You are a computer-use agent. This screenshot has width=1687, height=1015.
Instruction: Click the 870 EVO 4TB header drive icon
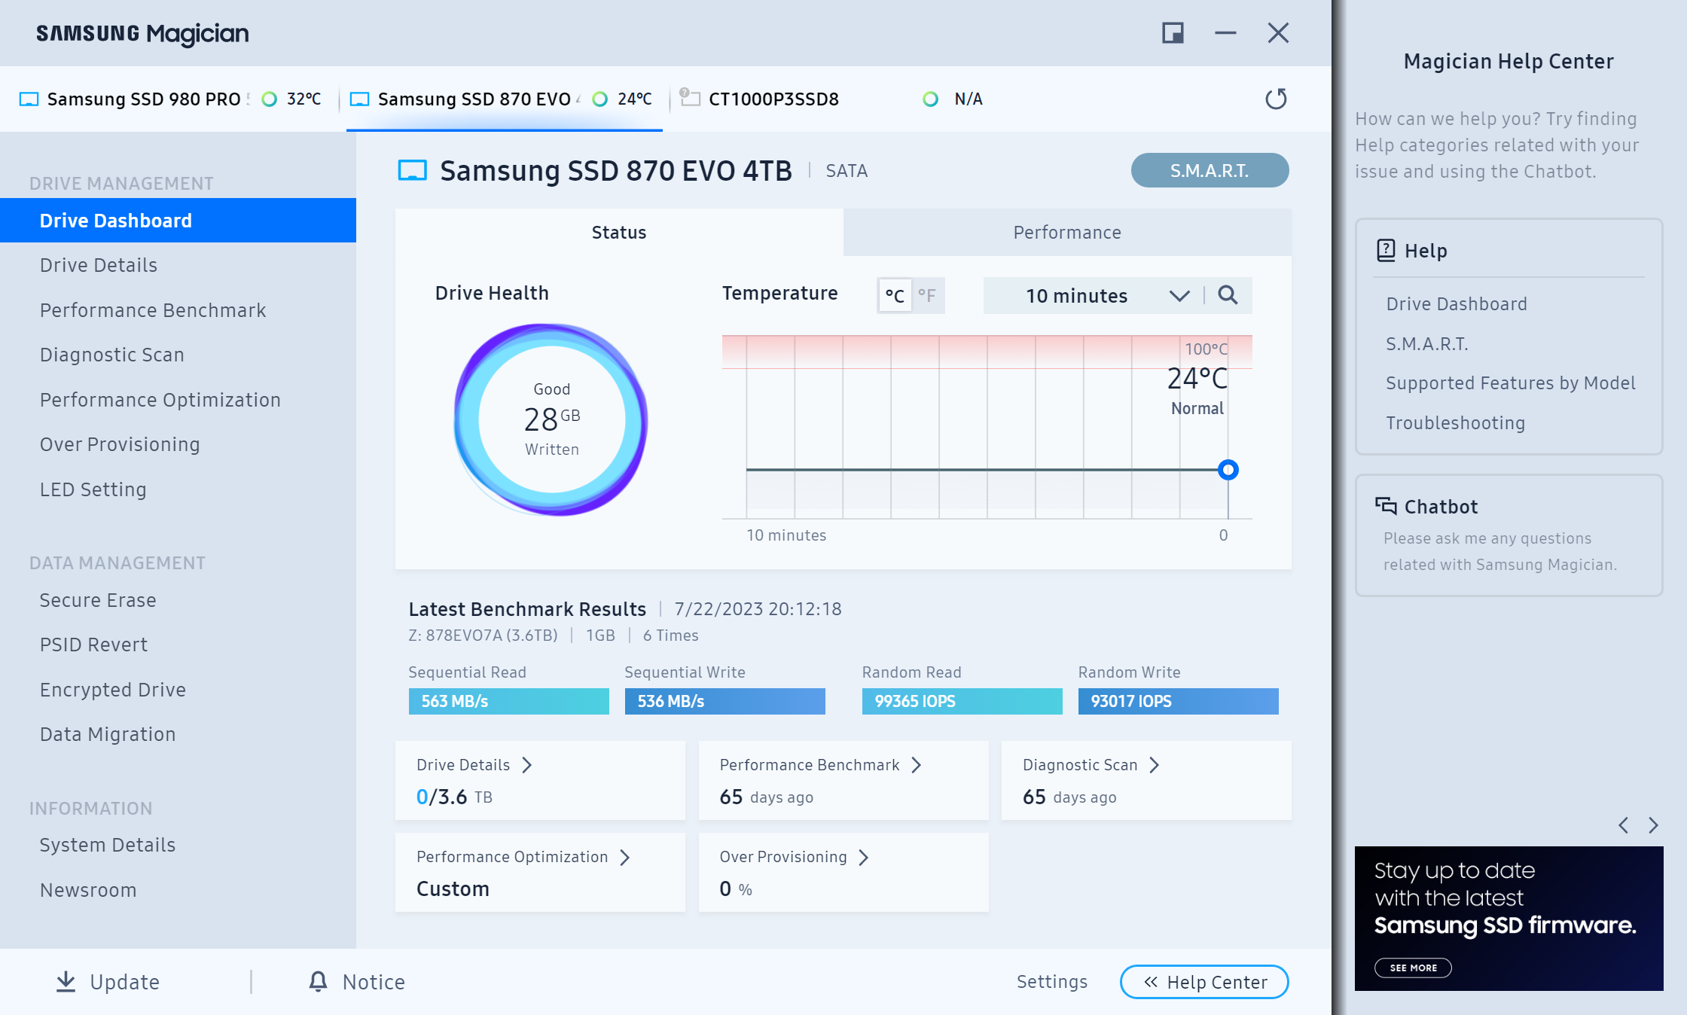[x=412, y=170]
